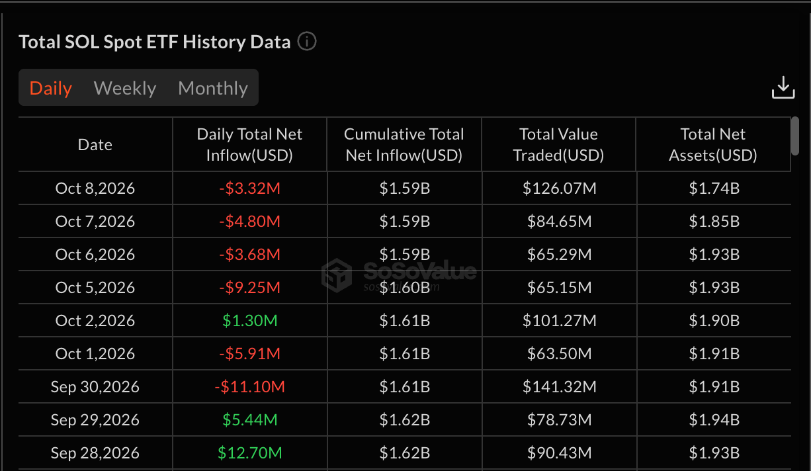Click the $84.65M value traded cell
Viewport: 811px width, 471px height.
pos(560,222)
